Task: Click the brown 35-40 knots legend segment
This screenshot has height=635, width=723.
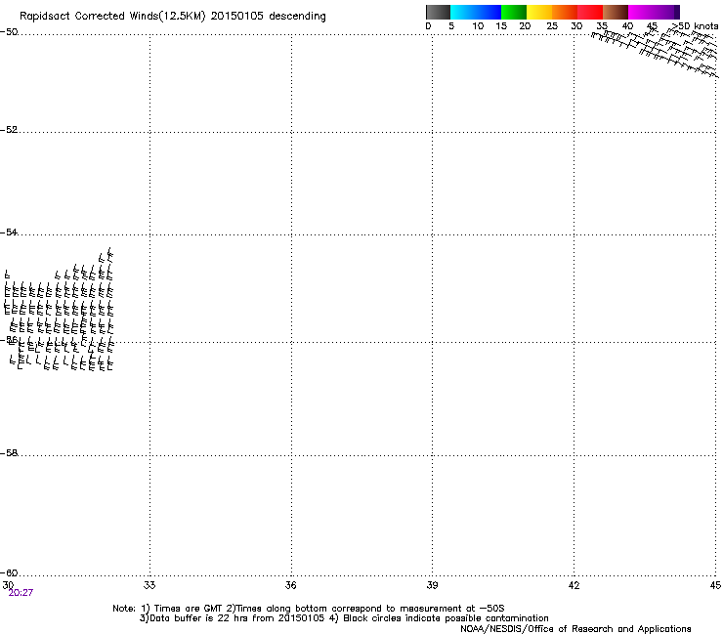Action: click(616, 12)
